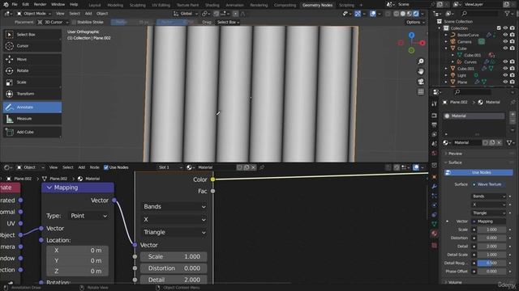
Task: Open the Edit menu
Action: 25,5
